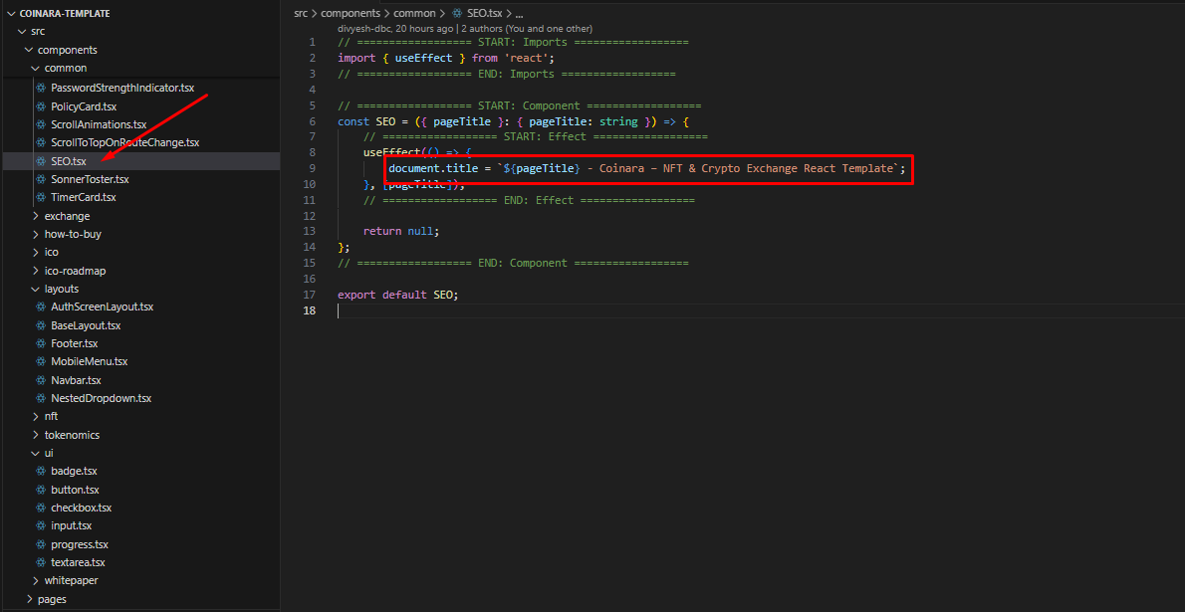Click React icon beside badge.tsx

pos(42,472)
